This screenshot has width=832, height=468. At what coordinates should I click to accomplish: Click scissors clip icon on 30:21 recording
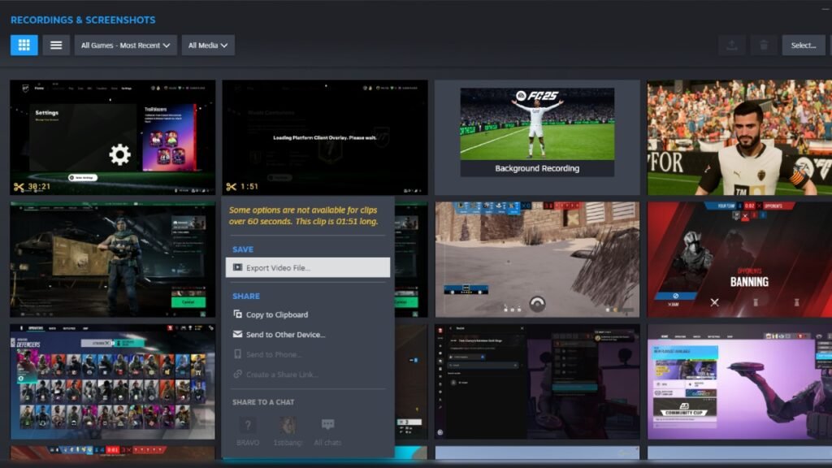[x=18, y=186]
